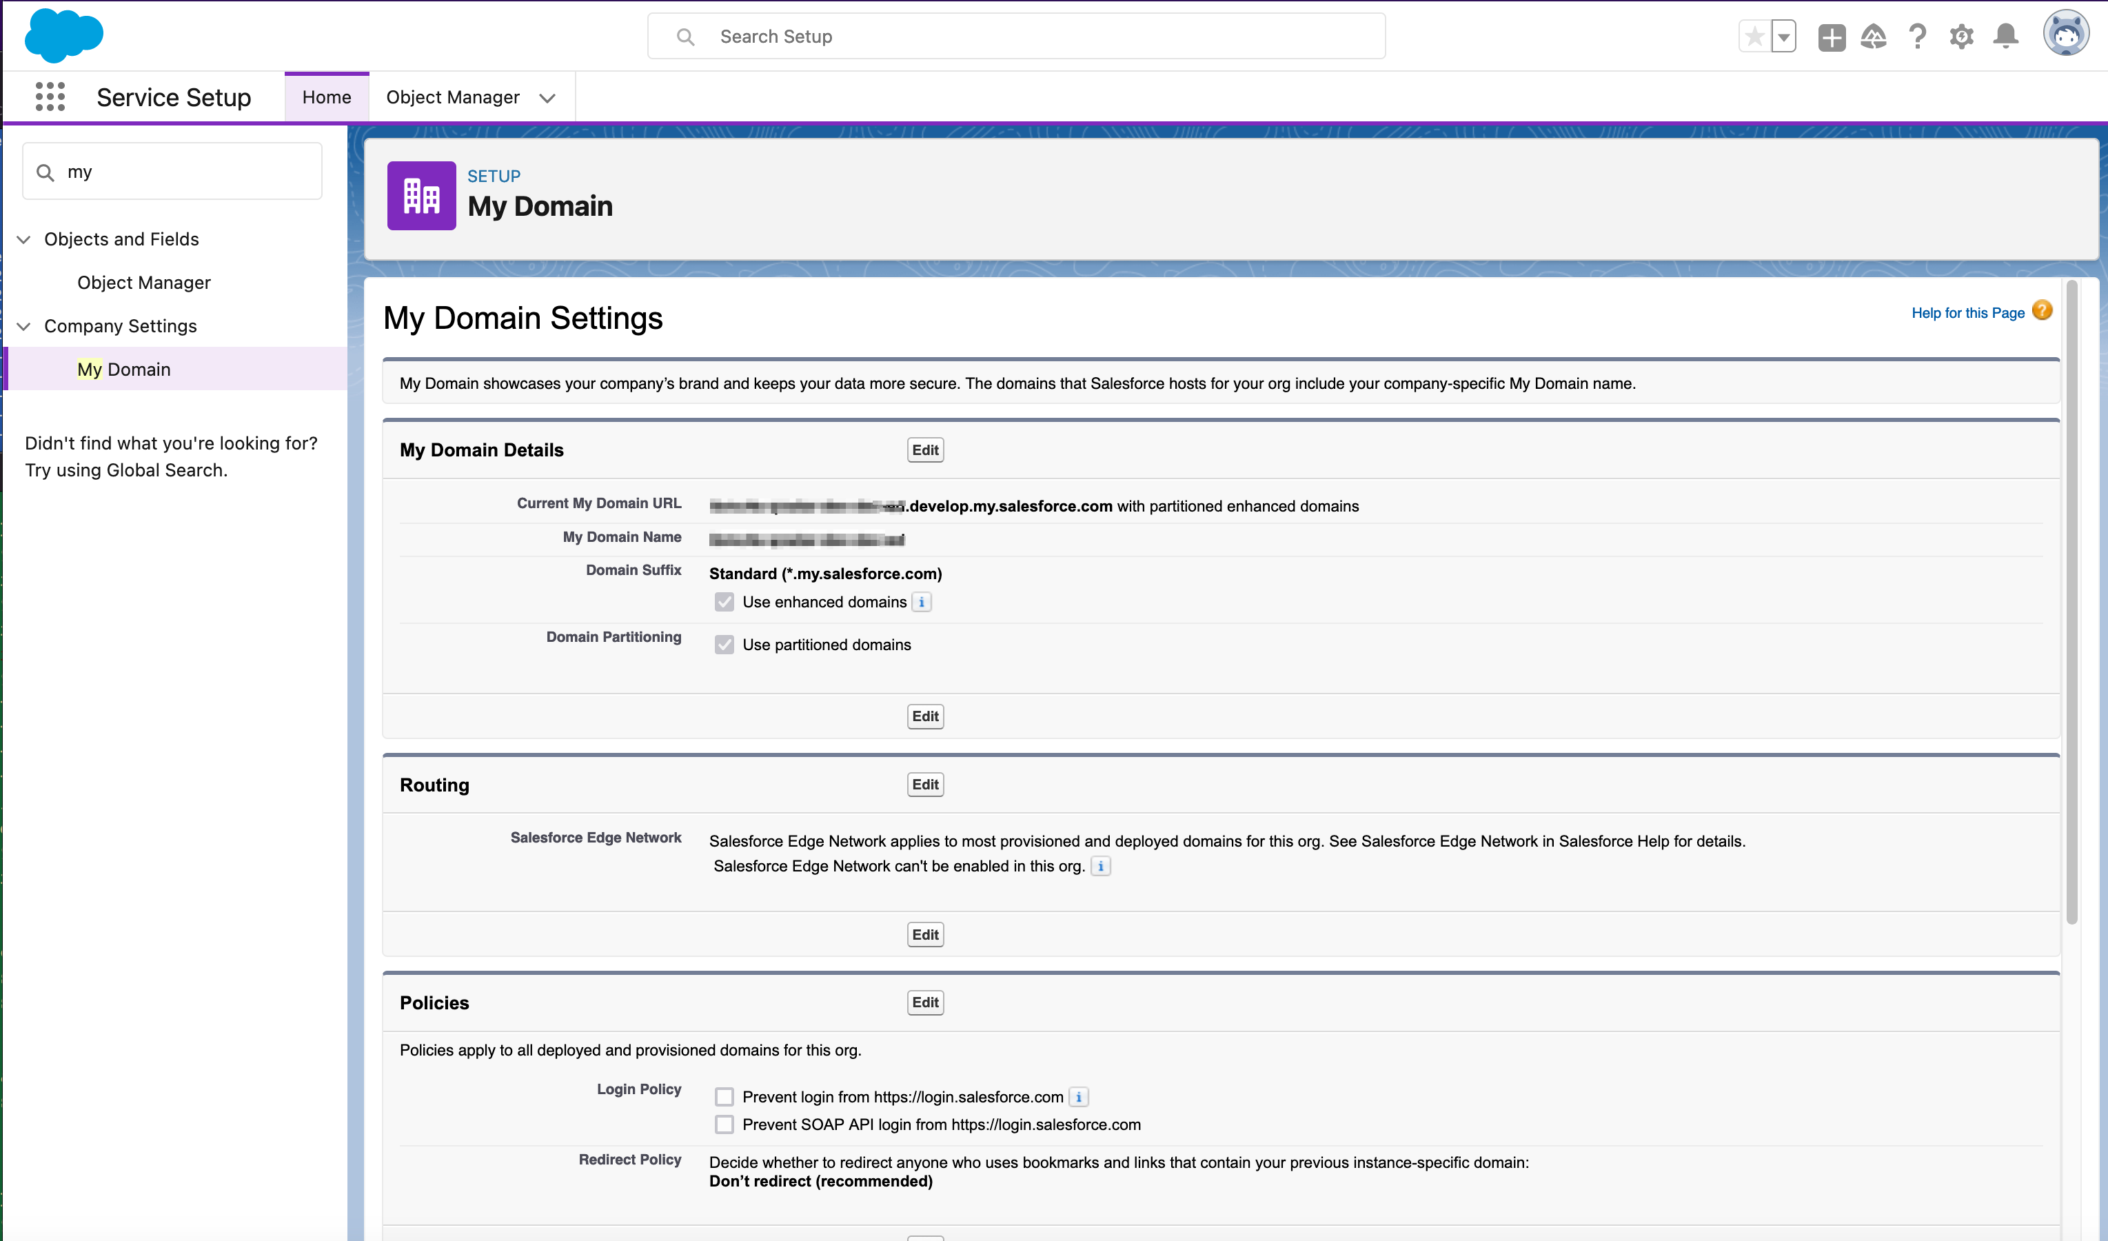Click the Salesforce success community icon

pos(1873,35)
